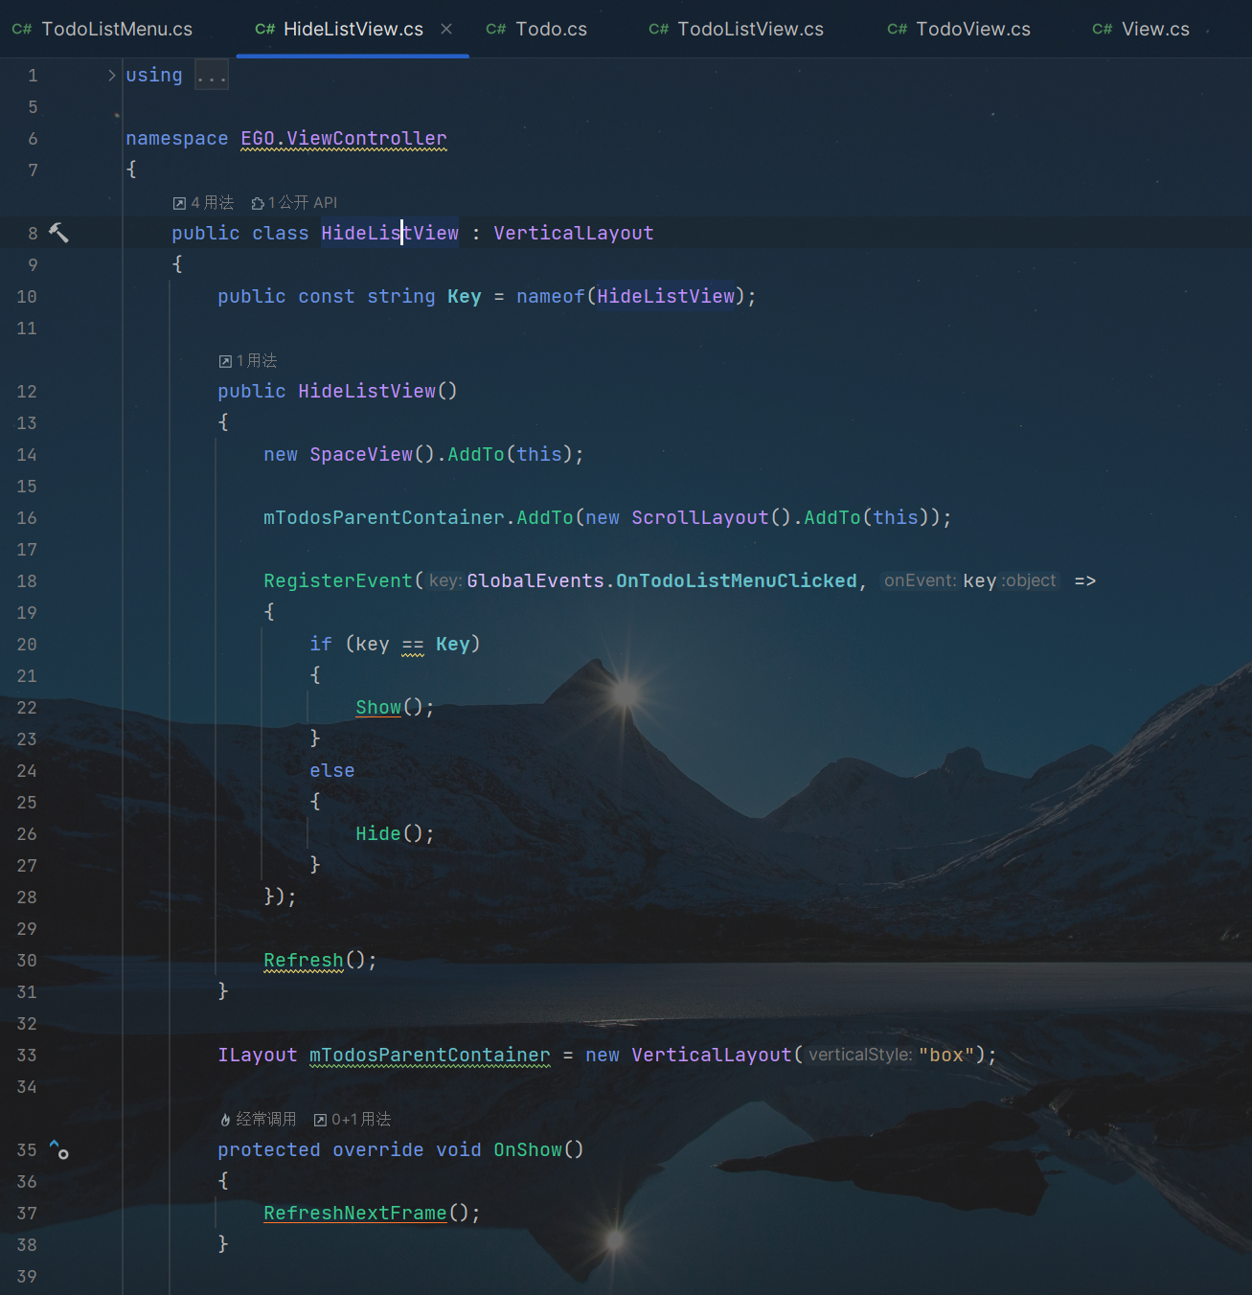Click the 'onEvent:' parameter hint on line 18
The height and width of the screenshot is (1295, 1252).
920,580
